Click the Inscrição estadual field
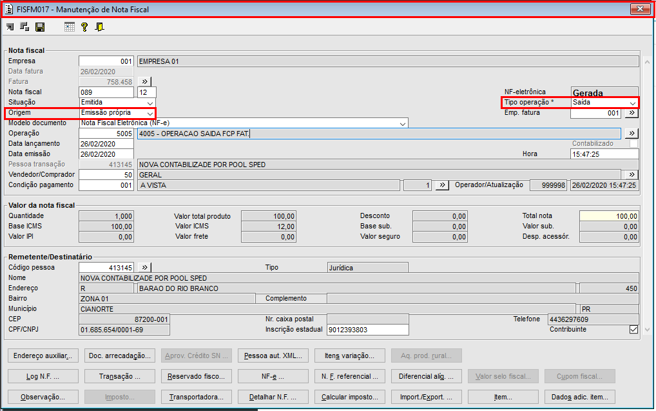Viewport: 656px width, 411px height. 368,330
